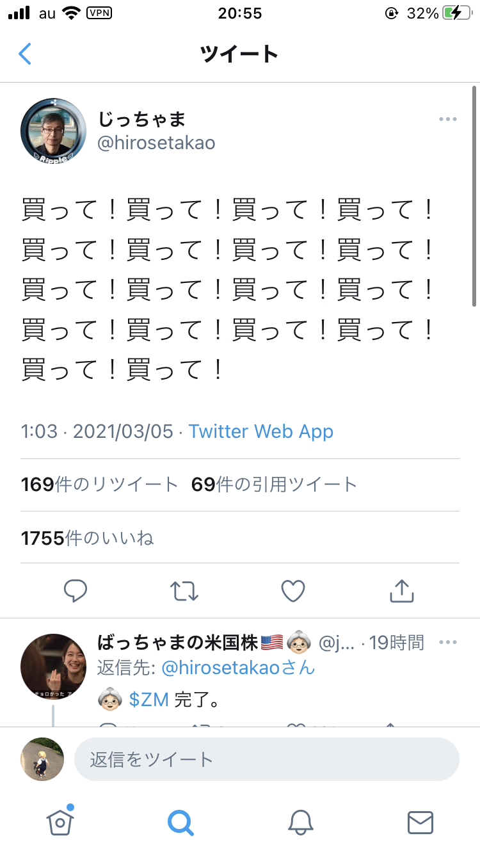View the 169件のリツイート list
Viewport: 480px width, 854px height.
pos(99,485)
